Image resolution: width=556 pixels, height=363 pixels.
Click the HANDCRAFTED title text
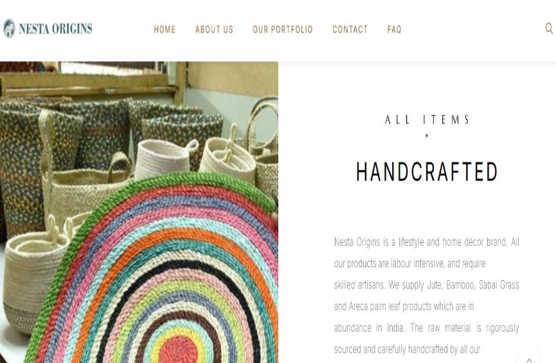click(427, 172)
